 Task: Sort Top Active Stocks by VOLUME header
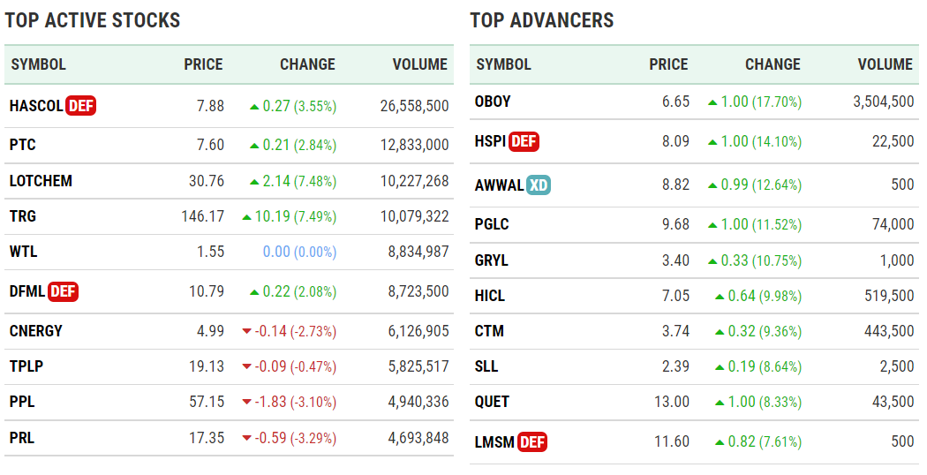point(420,64)
